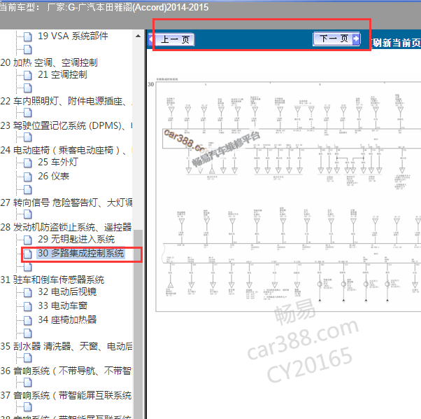Click blank page icon under 35 刮水器

pyautogui.click(x=28, y=357)
